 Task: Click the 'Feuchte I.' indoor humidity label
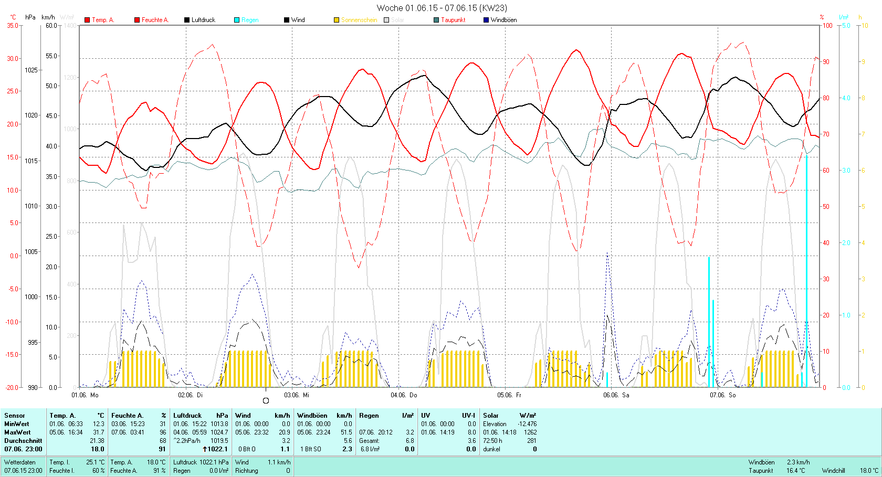[62, 471]
